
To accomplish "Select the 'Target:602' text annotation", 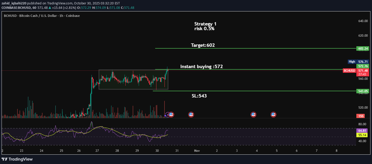I will tap(203, 45).
